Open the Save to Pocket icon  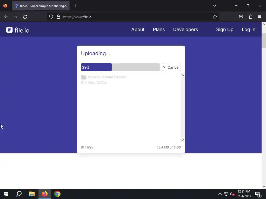[241, 17]
